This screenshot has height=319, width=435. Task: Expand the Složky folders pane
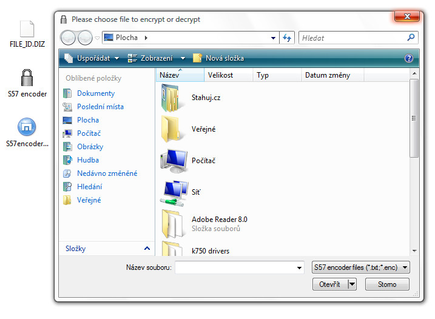point(107,249)
